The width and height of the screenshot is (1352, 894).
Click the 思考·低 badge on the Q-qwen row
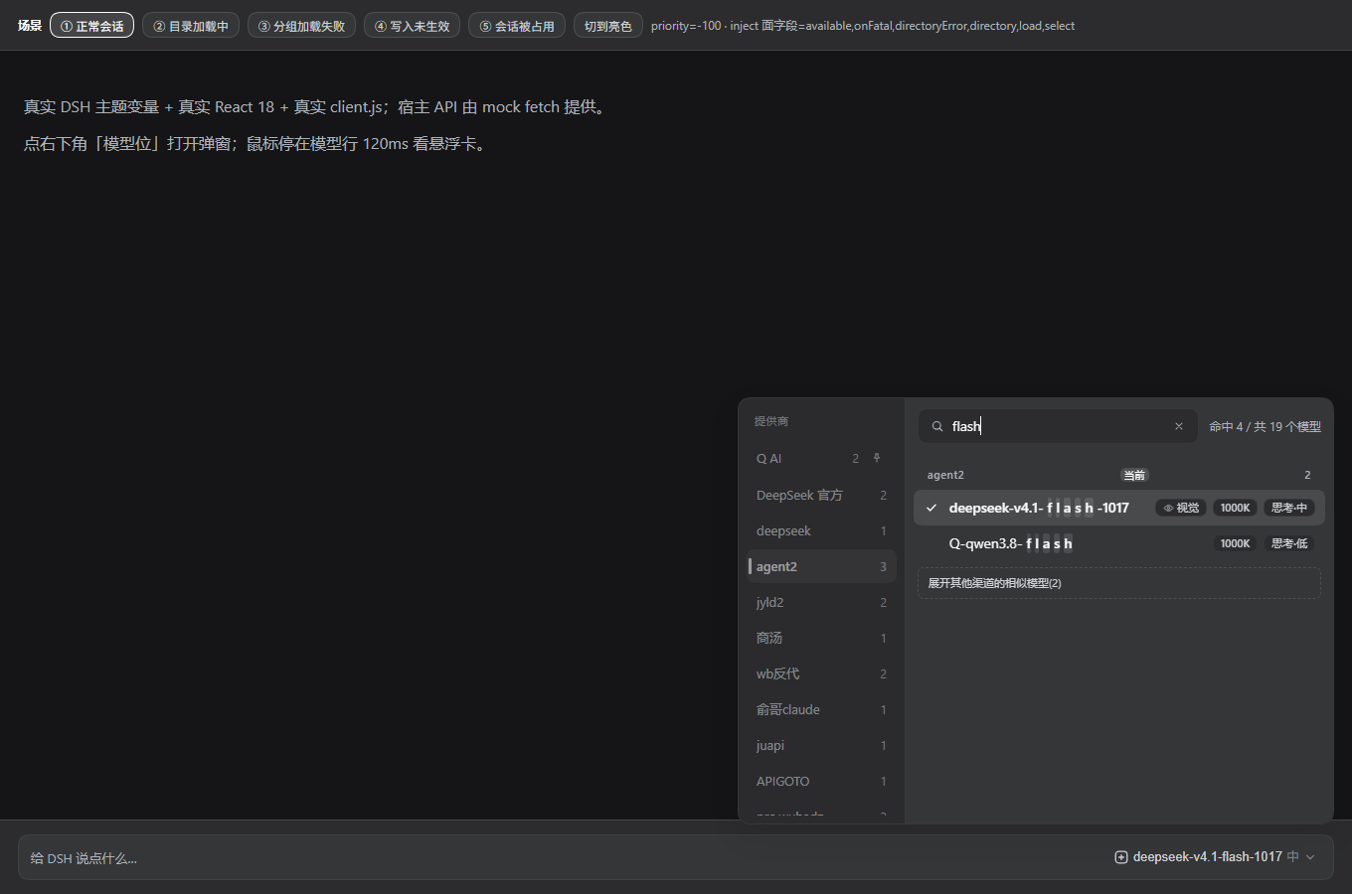1289,543
